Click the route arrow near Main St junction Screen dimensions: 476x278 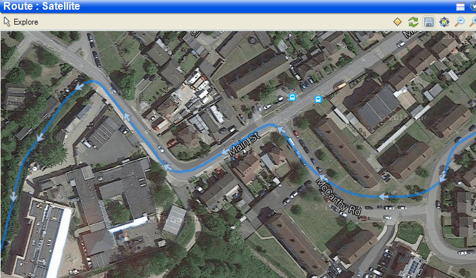(x=281, y=130)
